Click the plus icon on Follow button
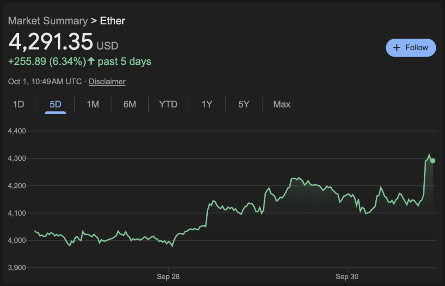The height and width of the screenshot is (286, 445). click(x=397, y=48)
